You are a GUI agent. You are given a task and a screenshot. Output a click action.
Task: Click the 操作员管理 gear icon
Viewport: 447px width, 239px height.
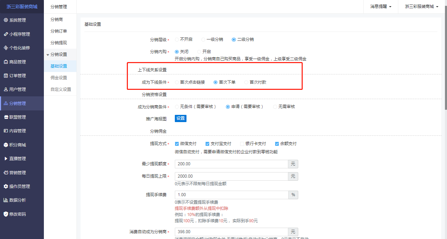[x=5, y=186]
